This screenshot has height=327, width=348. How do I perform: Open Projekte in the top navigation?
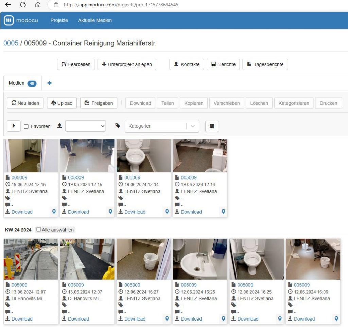click(x=59, y=20)
